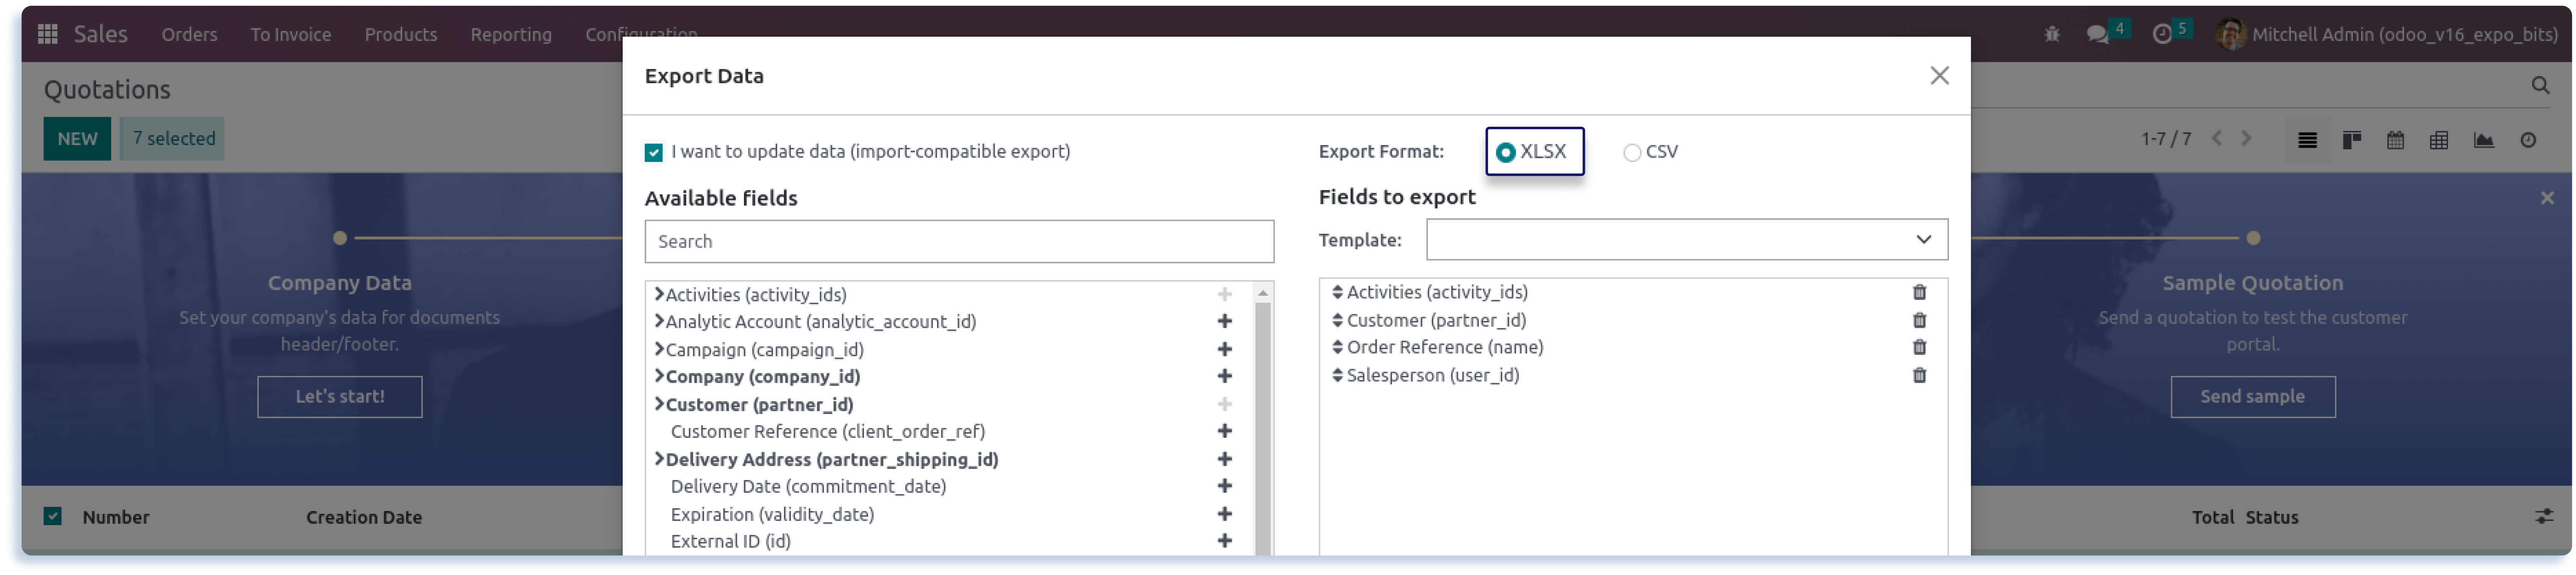Click the scrollbar up arrow
Viewport: 2576px width, 575px height.
point(1263,294)
